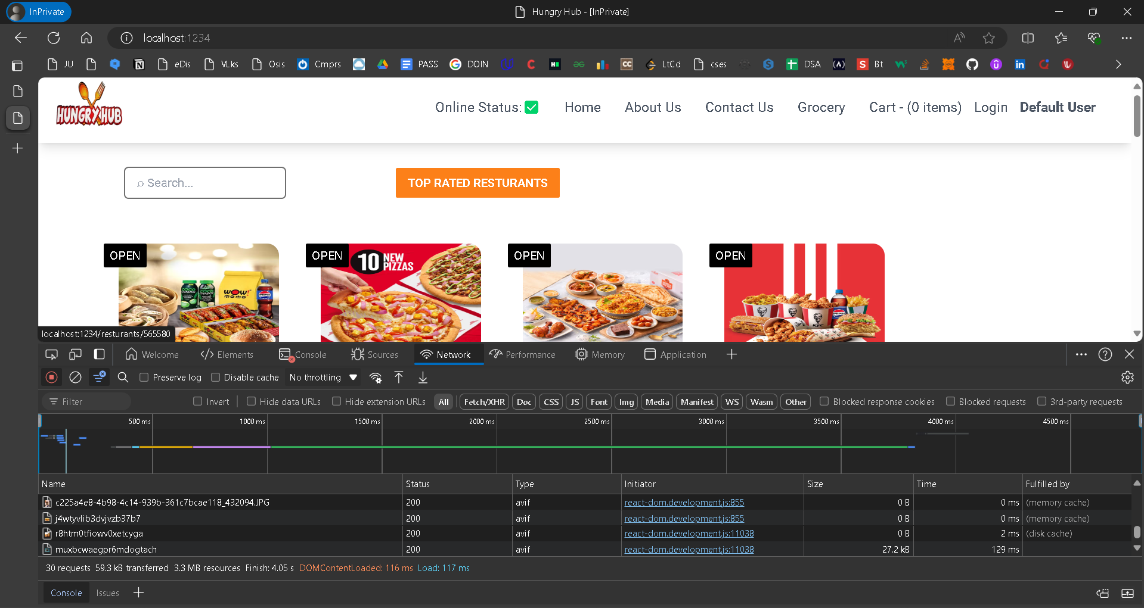Toggle device emulation in DevTools

pos(75,354)
